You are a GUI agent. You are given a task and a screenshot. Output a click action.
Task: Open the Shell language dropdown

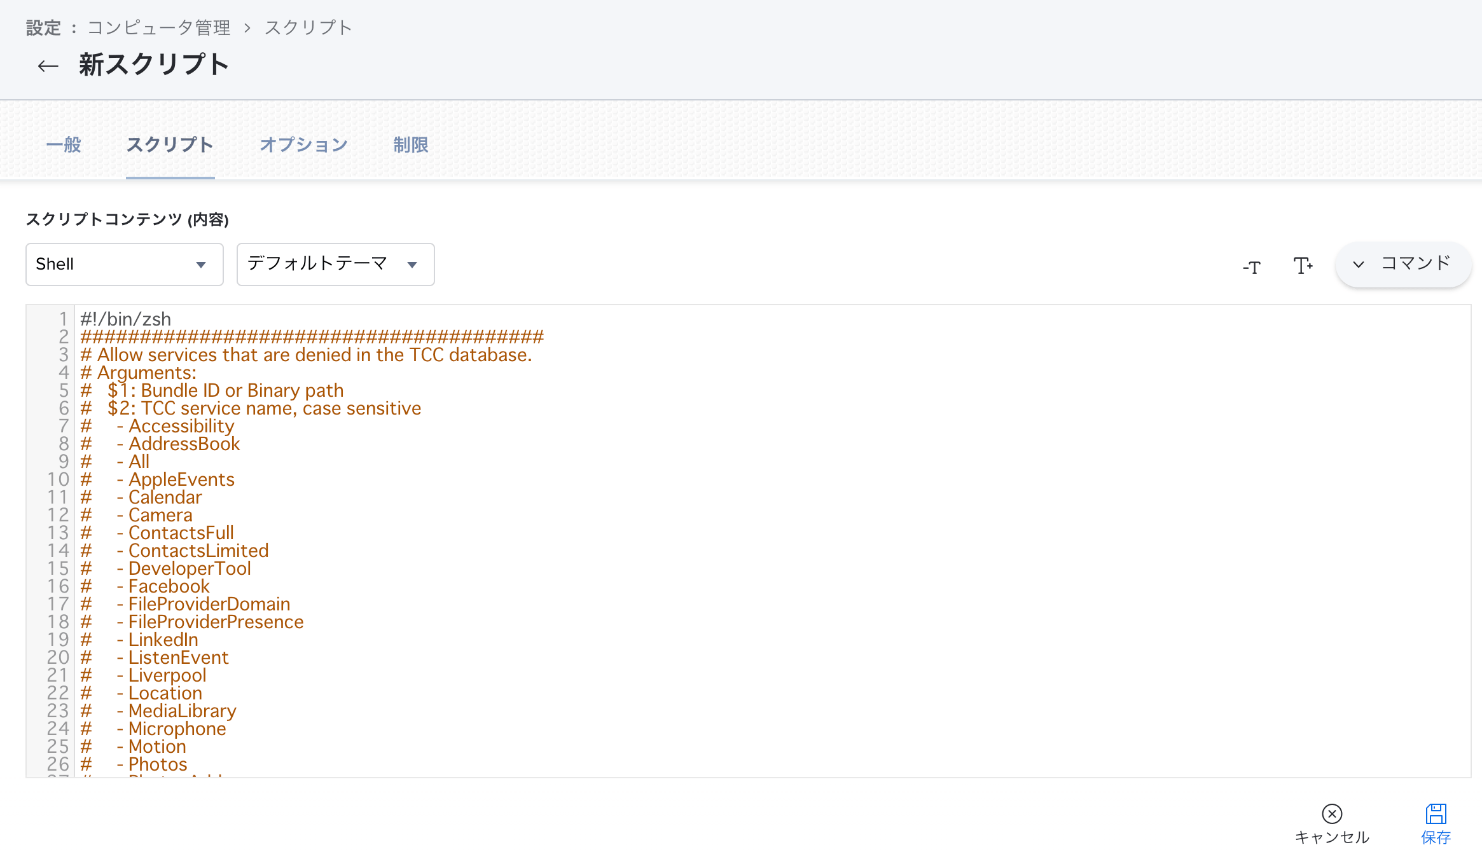tap(125, 265)
